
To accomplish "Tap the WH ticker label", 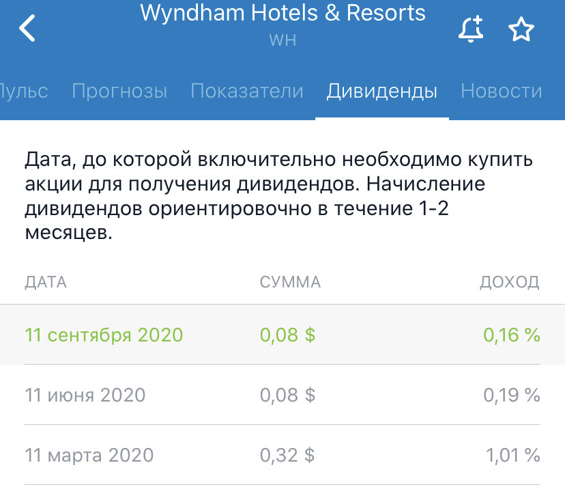I will [283, 40].
